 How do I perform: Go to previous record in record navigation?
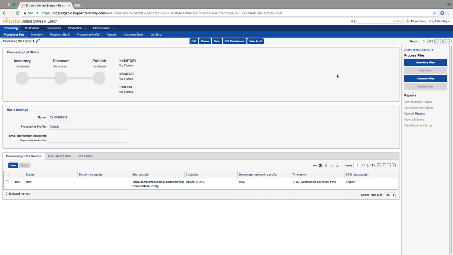(x=441, y=41)
